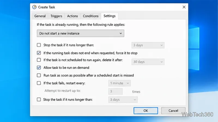The image size is (218, 122).
Task: Expand the bottom '3 days' dropdown
Action: click(x=123, y=100)
